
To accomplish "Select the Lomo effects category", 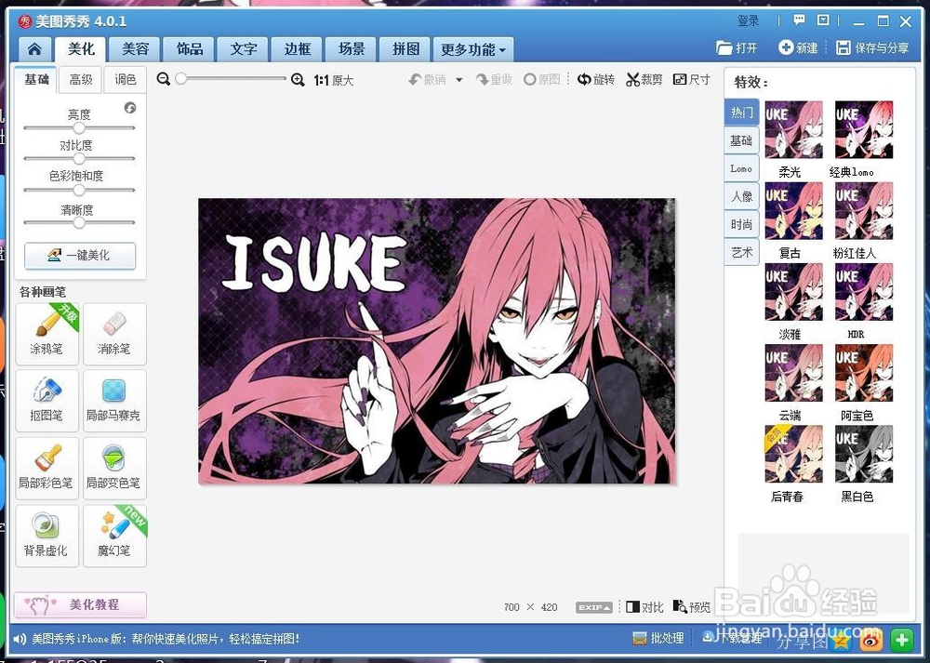I will coord(741,168).
